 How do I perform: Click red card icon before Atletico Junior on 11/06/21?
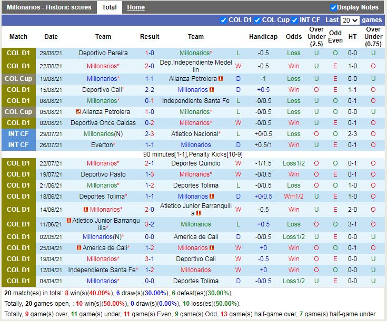[69, 221]
